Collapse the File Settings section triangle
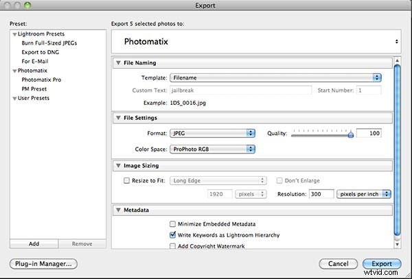 pos(117,118)
